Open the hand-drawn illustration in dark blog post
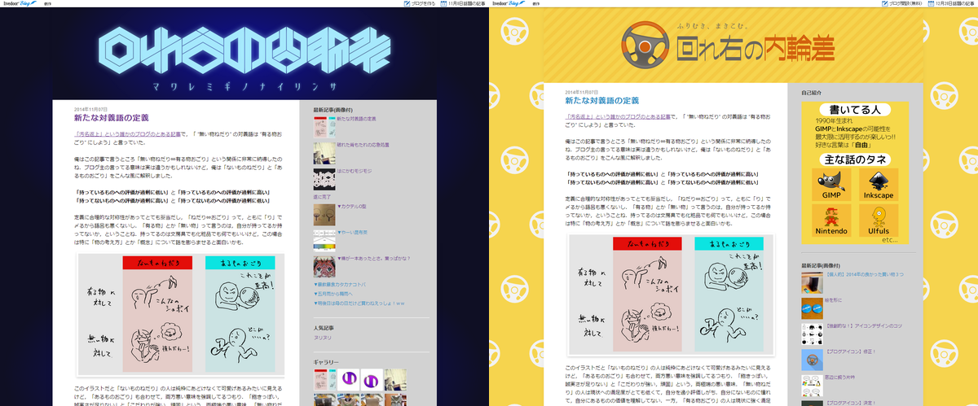 [x=179, y=314]
